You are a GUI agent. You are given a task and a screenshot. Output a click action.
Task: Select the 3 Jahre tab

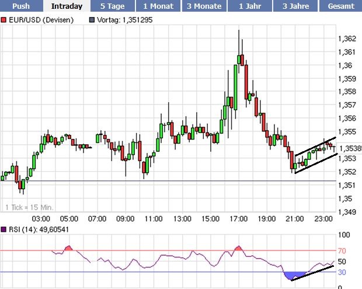click(x=296, y=6)
